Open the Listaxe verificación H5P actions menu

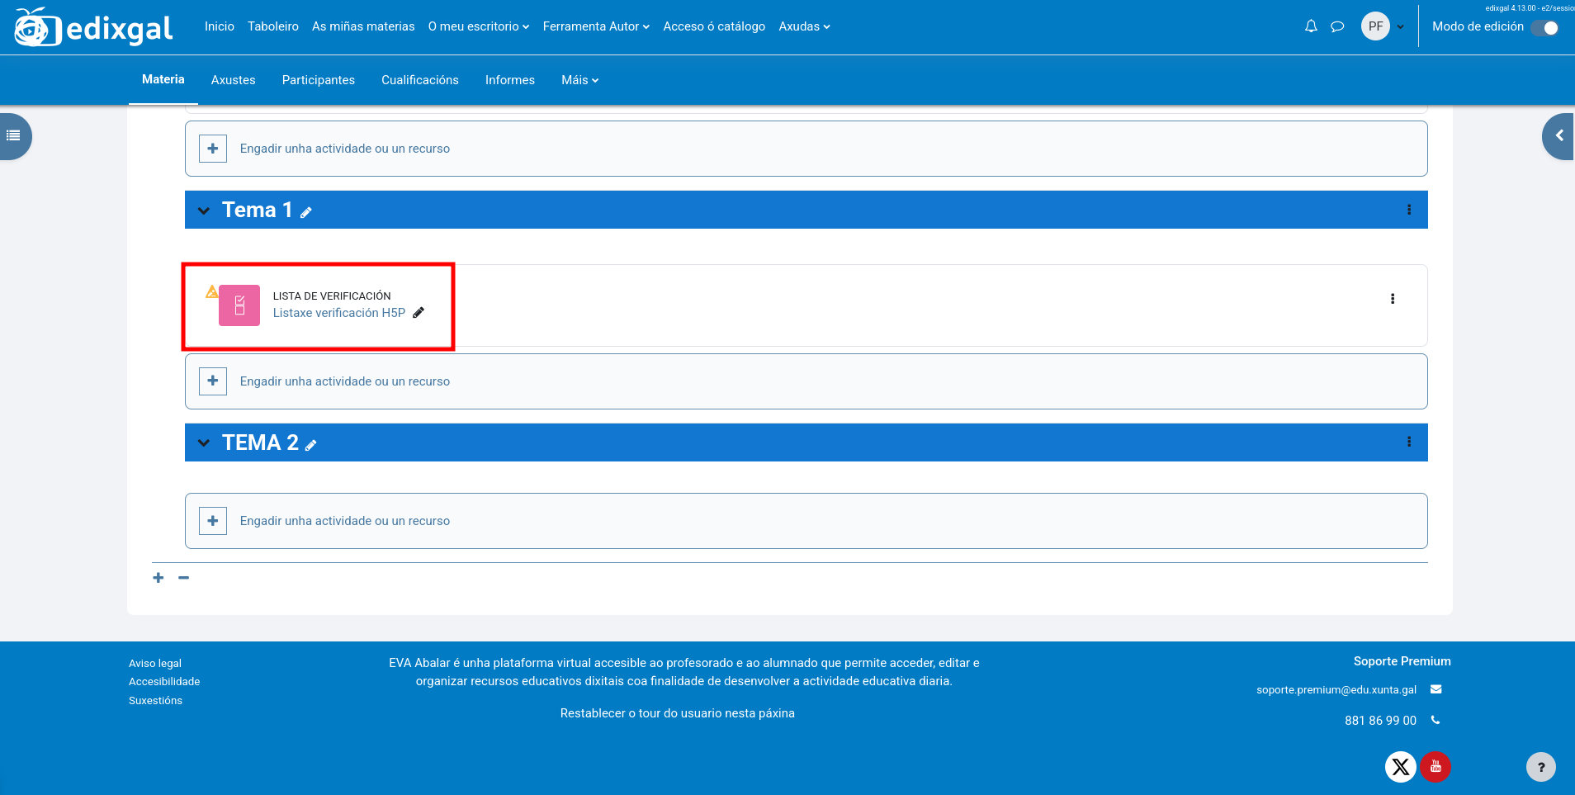(x=1392, y=299)
